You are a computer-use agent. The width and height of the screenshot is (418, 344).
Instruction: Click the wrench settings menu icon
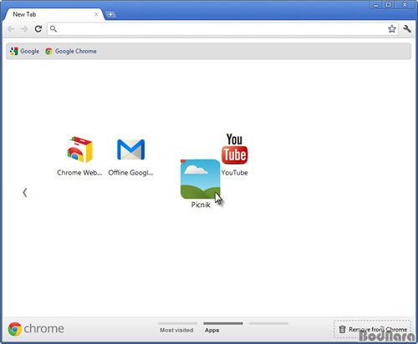click(407, 28)
